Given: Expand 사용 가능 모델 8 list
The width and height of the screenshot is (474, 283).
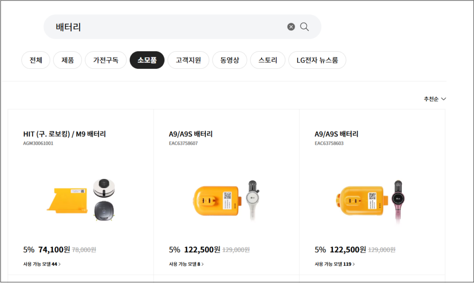Looking at the screenshot, I should (x=186, y=265).
